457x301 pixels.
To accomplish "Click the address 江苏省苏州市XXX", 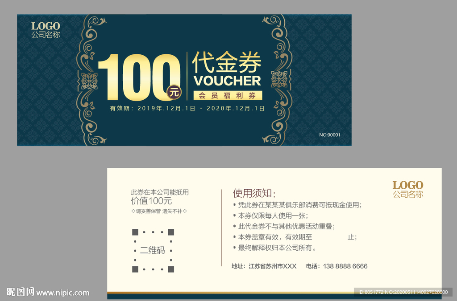I will tap(264, 266).
